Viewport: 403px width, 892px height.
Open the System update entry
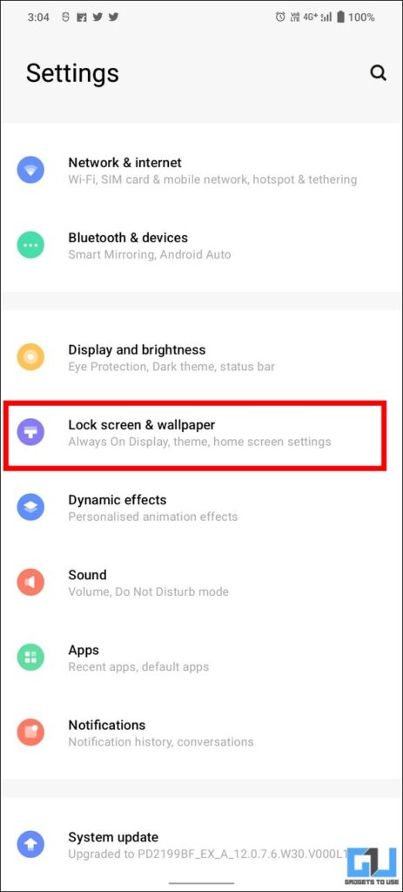click(x=201, y=845)
